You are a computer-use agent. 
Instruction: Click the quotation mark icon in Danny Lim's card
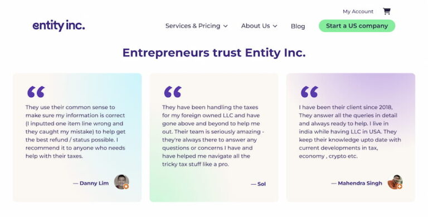click(36, 92)
